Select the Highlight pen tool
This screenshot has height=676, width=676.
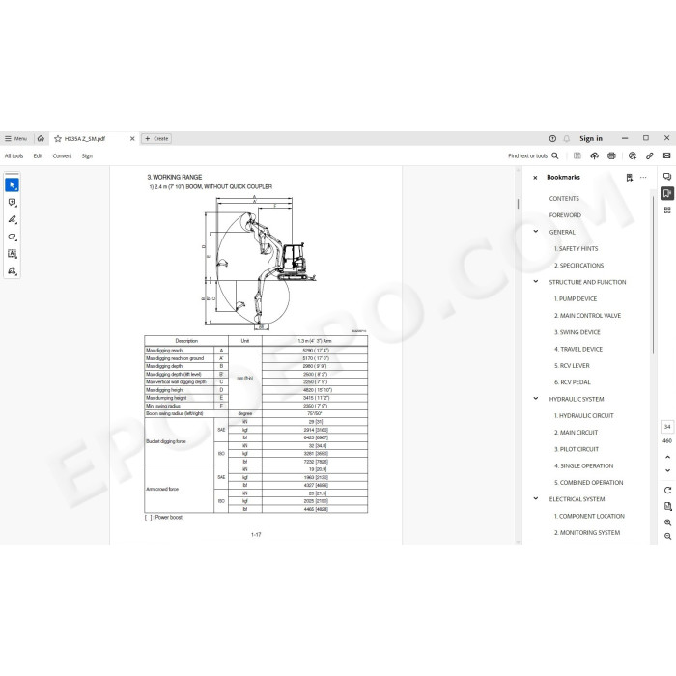coord(12,219)
